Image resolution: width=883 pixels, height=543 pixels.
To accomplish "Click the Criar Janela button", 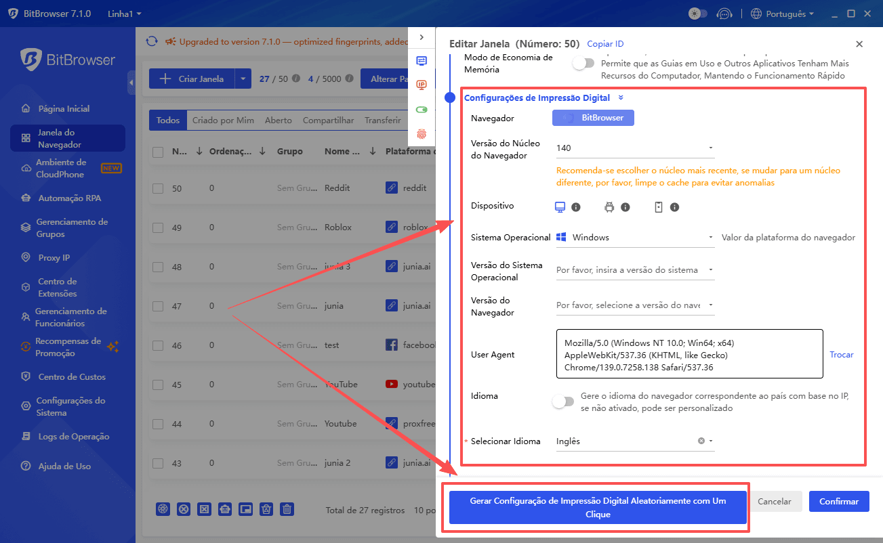I will point(192,79).
